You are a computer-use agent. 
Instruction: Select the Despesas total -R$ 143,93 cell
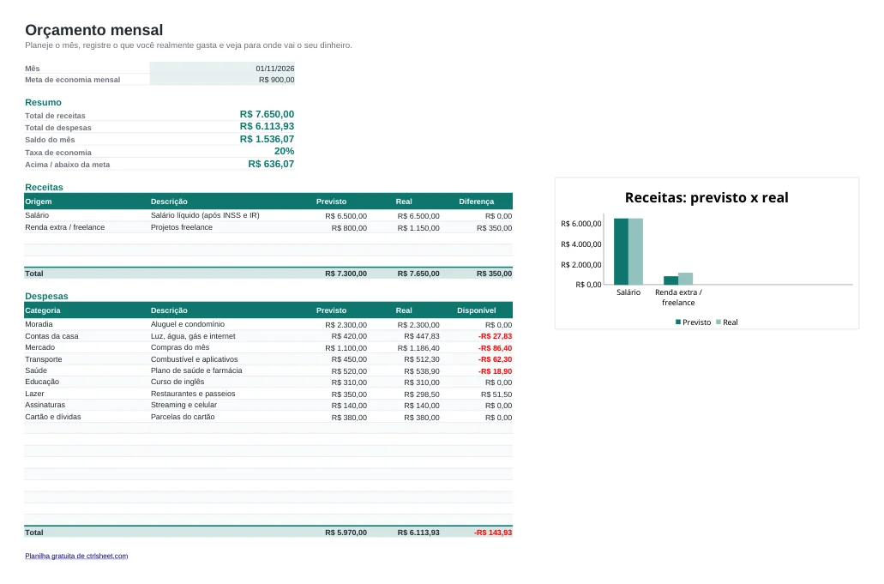coord(493,533)
